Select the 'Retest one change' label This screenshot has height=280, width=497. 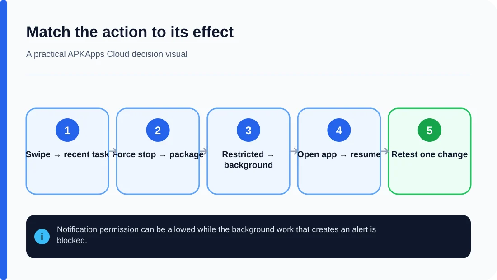430,154
